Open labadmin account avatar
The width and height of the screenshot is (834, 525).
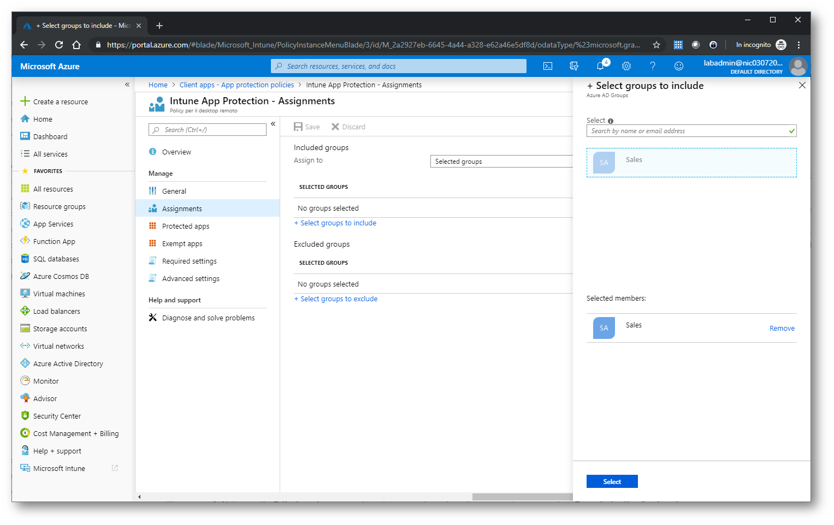(798, 67)
